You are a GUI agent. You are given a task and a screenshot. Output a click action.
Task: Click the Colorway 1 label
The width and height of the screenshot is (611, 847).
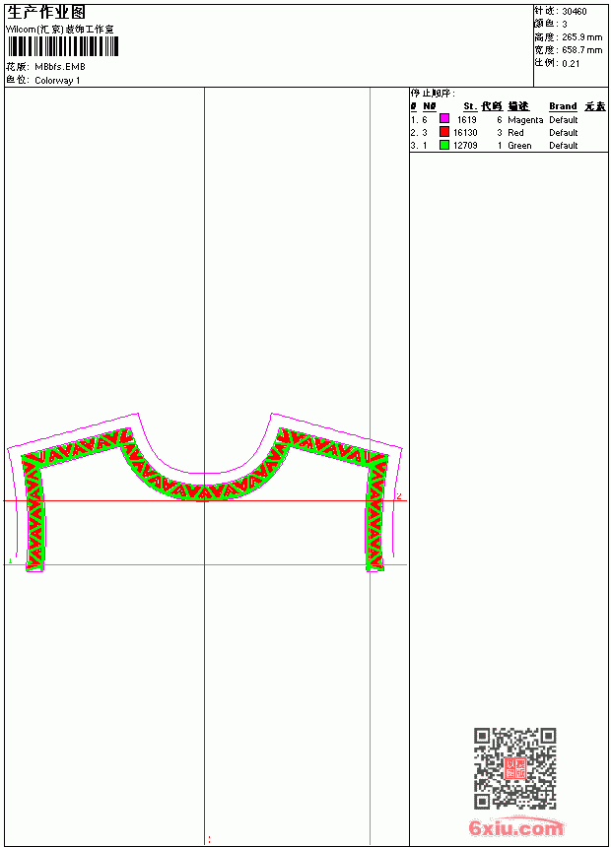click(x=57, y=81)
